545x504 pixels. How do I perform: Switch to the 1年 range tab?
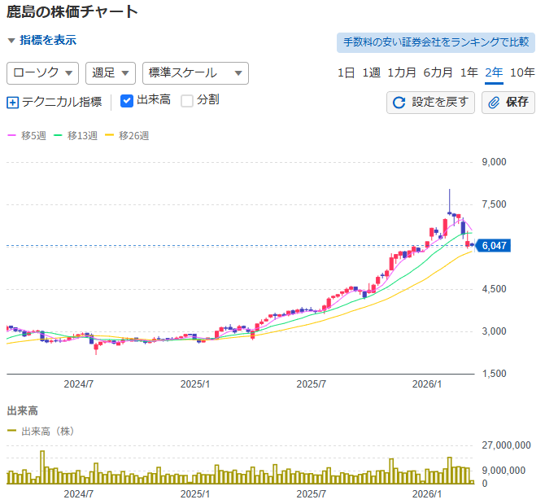(x=469, y=72)
